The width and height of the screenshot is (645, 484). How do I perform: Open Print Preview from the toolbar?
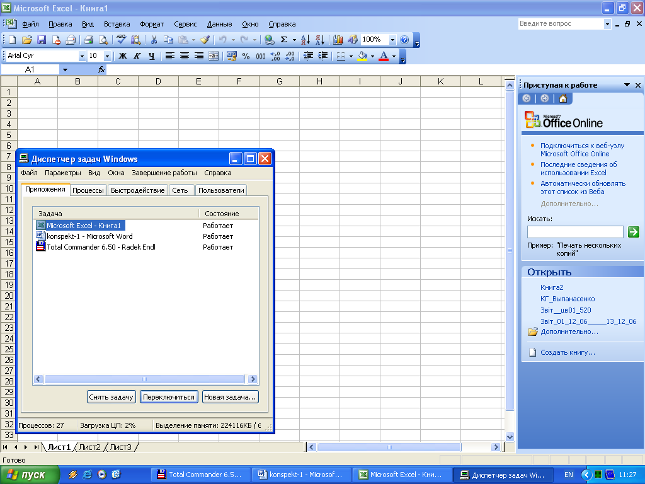(103, 40)
